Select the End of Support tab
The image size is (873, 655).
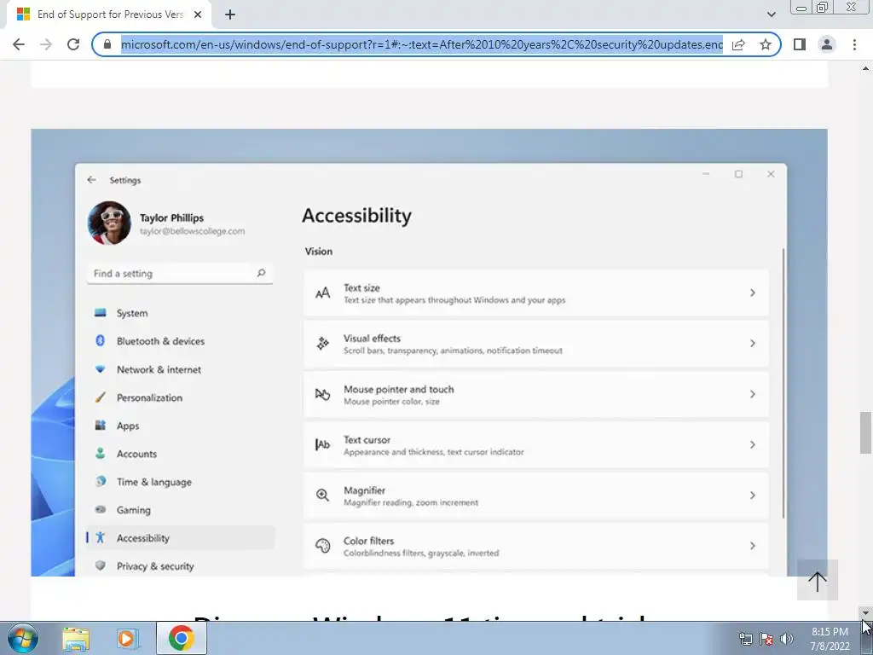109,15
